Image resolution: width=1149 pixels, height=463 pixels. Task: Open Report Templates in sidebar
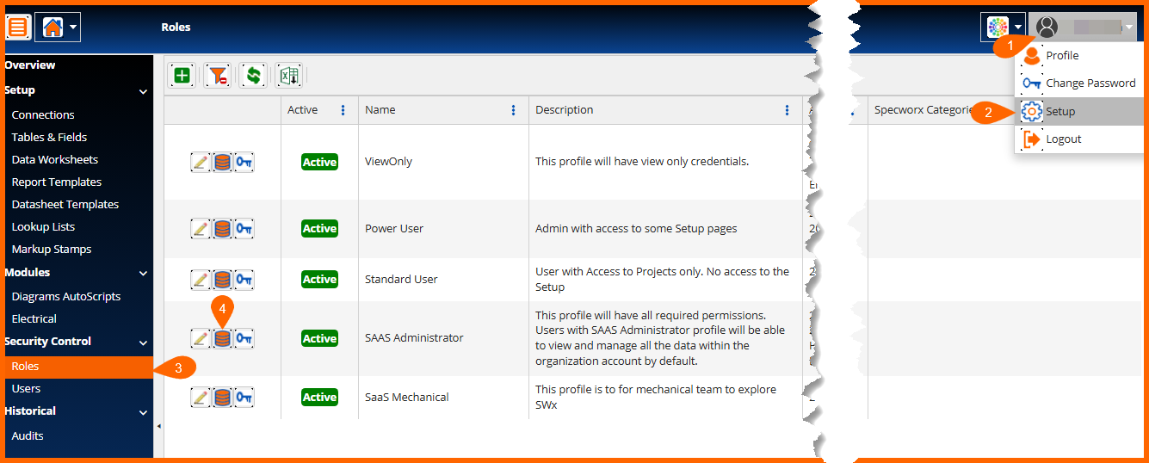57,182
